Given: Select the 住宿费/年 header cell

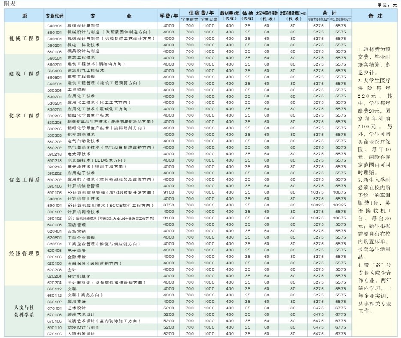Looking at the screenshot, I should click(x=199, y=13).
